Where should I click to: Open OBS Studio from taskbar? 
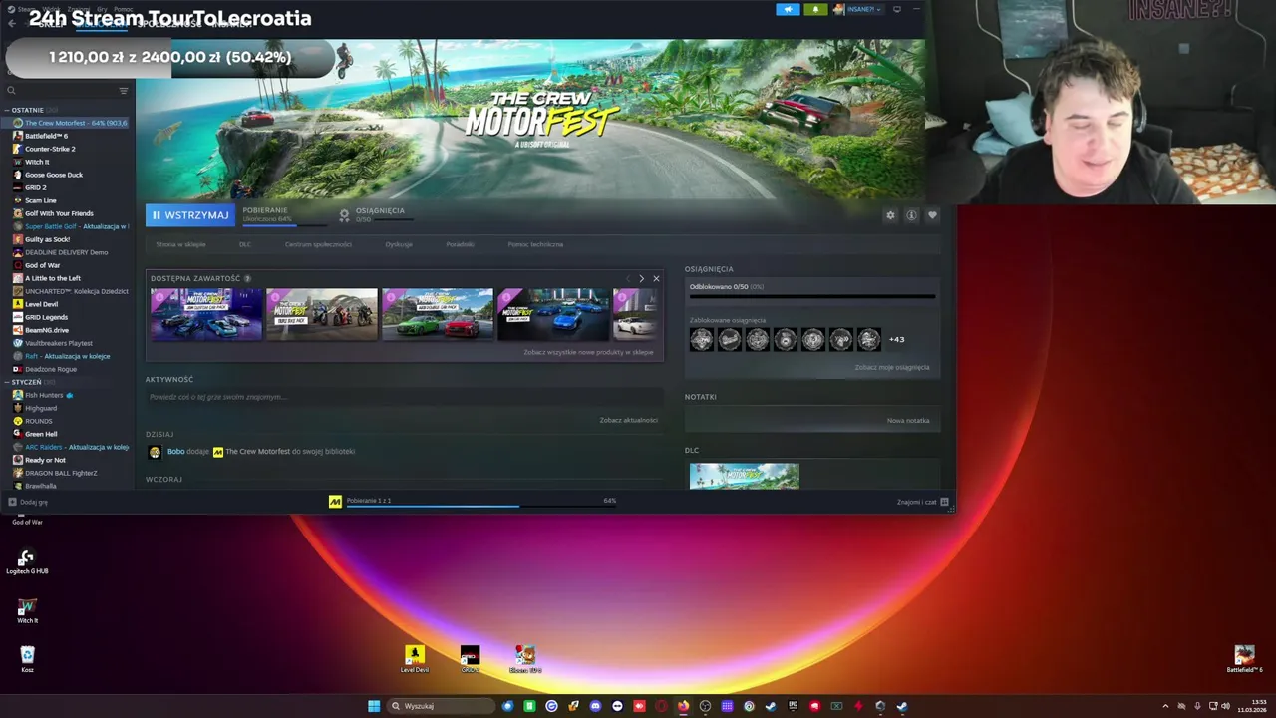(705, 706)
